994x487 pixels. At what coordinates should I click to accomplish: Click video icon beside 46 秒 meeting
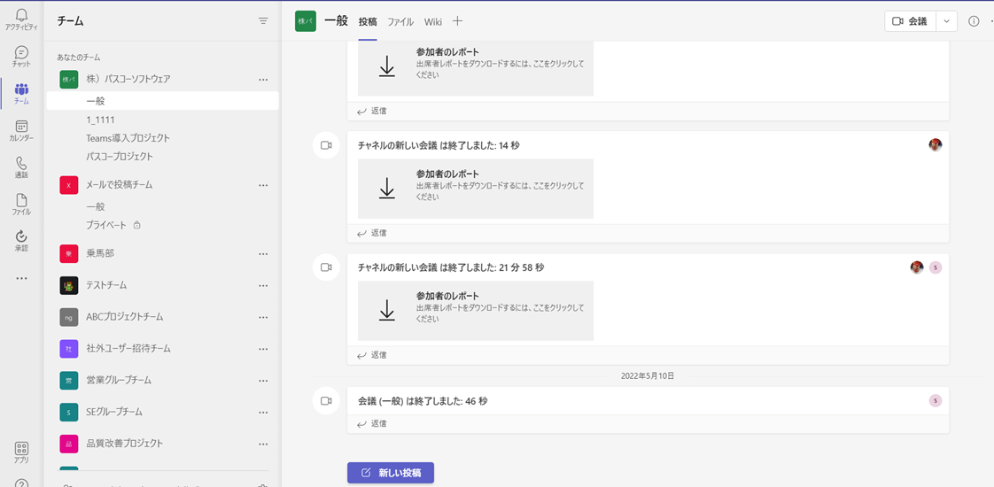point(327,401)
